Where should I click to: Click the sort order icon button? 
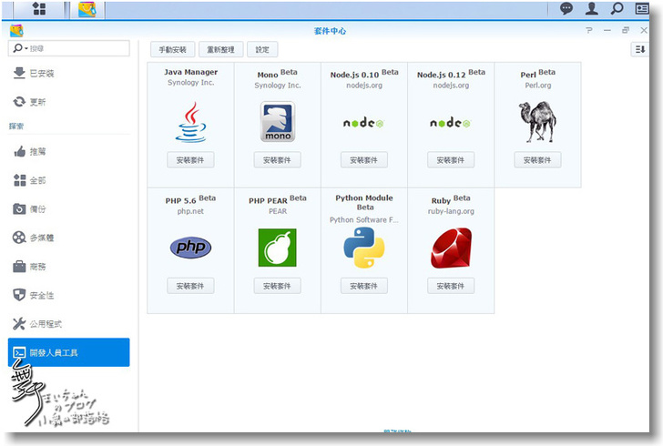point(639,49)
